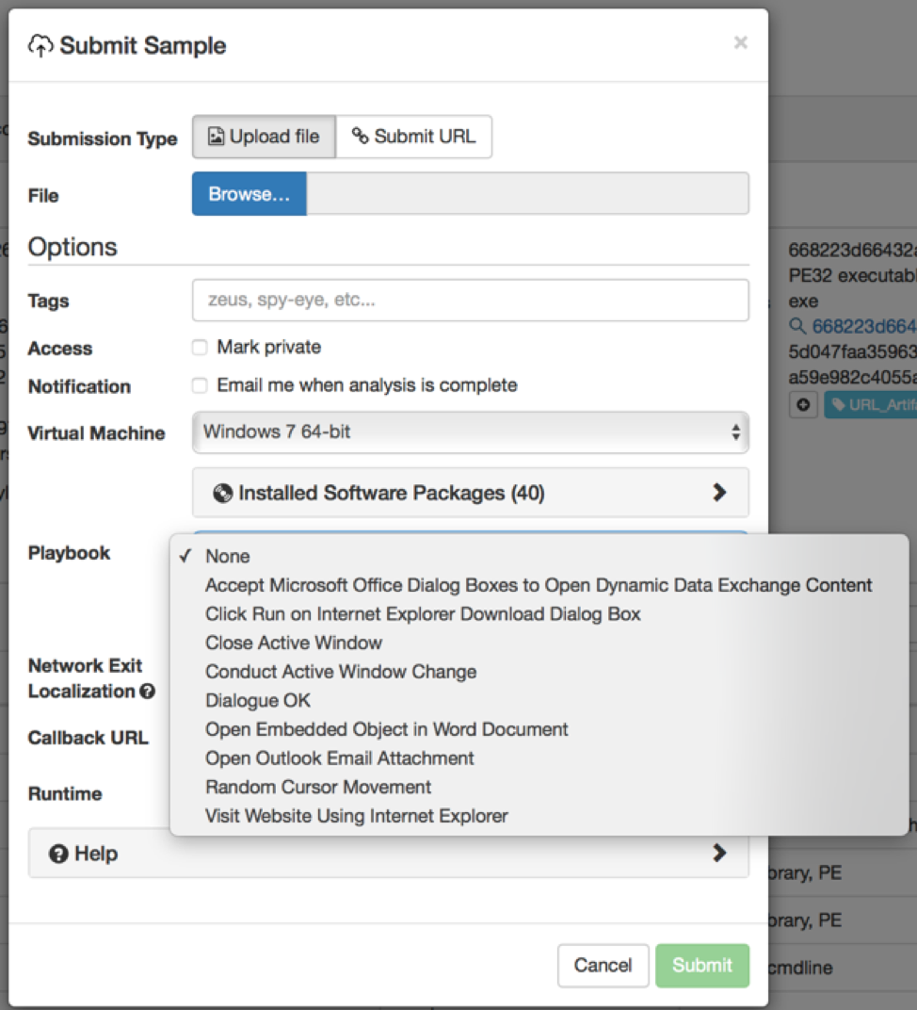The width and height of the screenshot is (917, 1010).
Task: Close the Submit Sample dialog with X
Action: coord(740,42)
